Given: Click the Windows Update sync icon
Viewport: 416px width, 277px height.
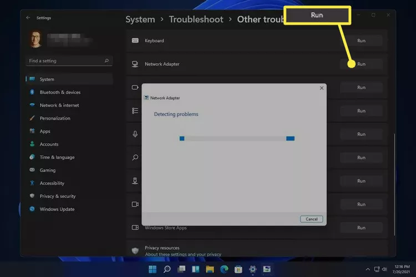Looking at the screenshot, I should click(32, 209).
